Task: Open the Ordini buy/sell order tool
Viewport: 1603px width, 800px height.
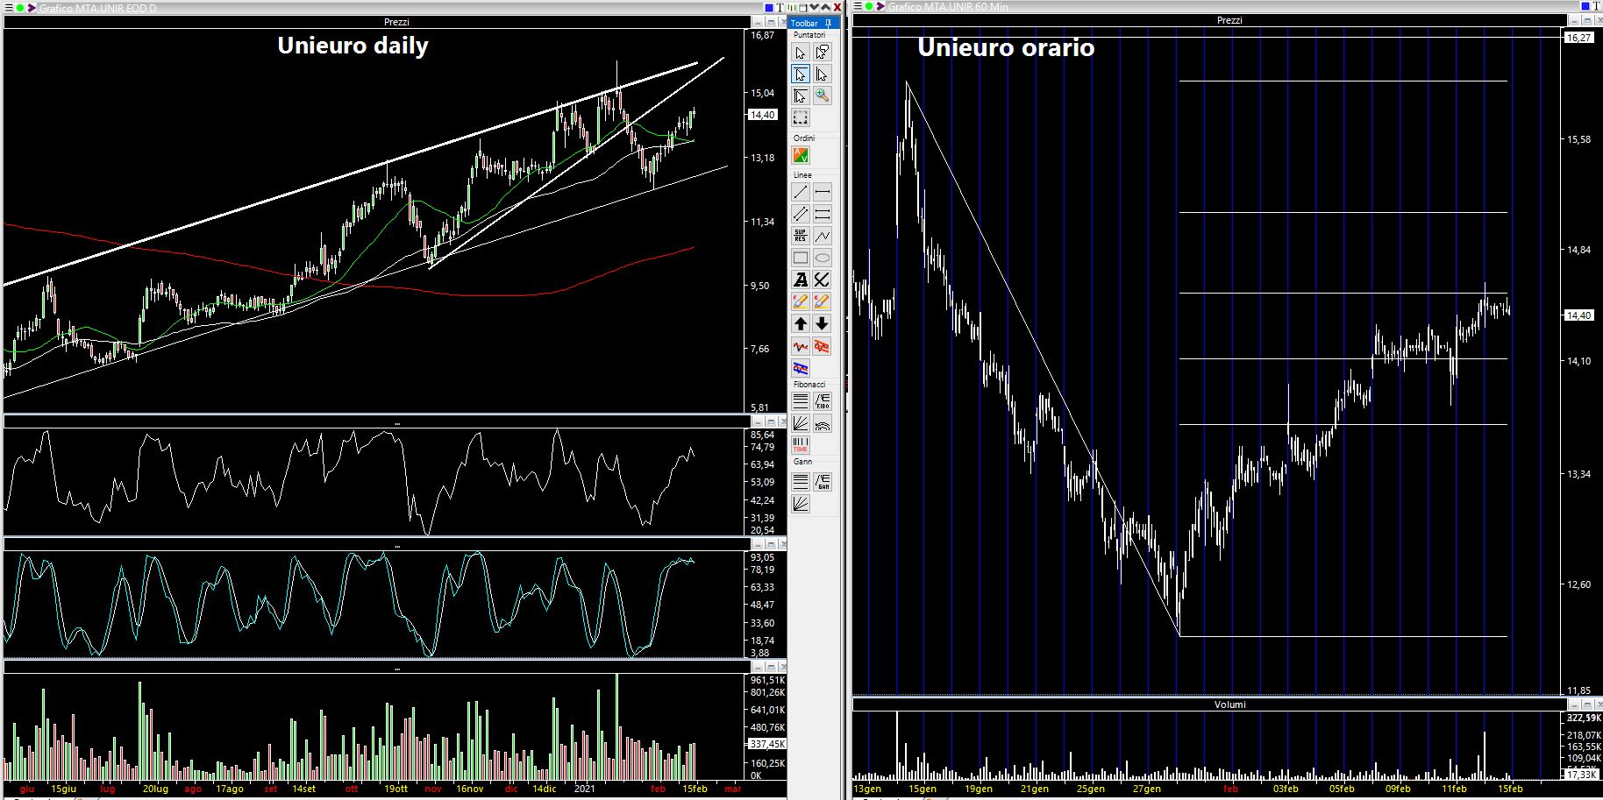Action: point(801,155)
